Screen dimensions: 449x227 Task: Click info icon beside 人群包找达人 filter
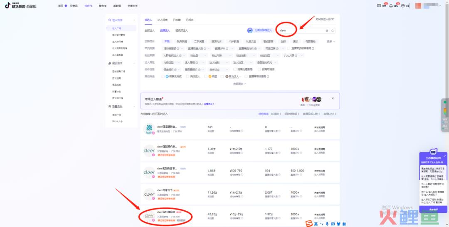pos(180,55)
